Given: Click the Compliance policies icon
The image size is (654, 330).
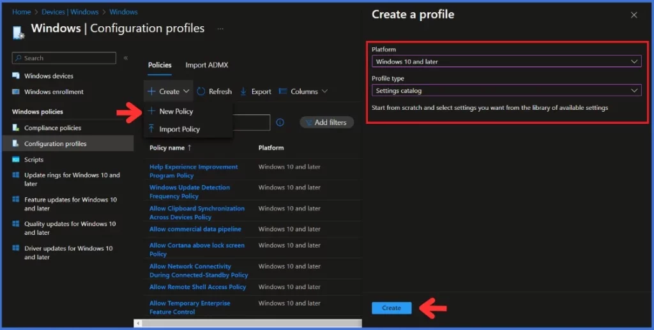Looking at the screenshot, I should [x=16, y=128].
